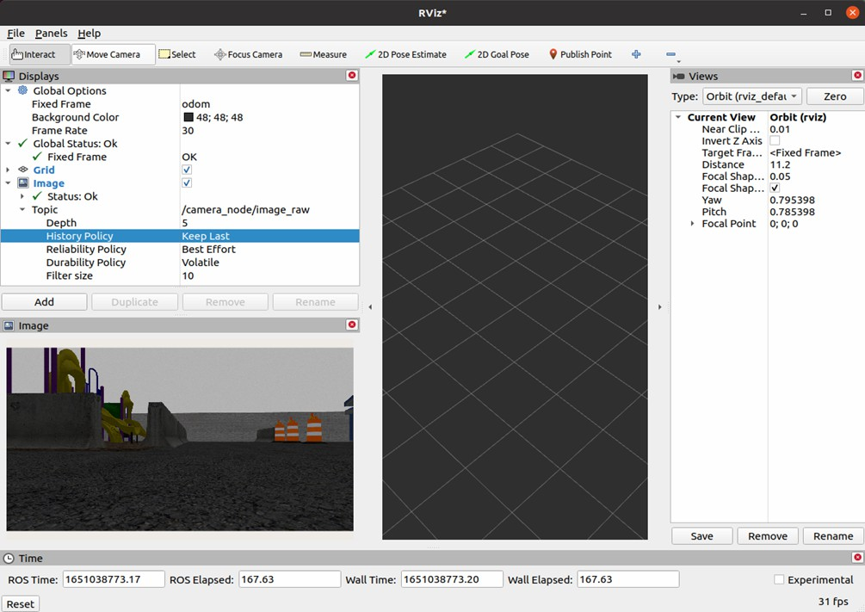The height and width of the screenshot is (612, 865).
Task: Click the Global Options gear icon
Action: [22, 90]
